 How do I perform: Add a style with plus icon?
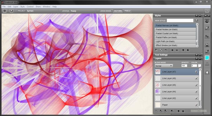[172, 50]
